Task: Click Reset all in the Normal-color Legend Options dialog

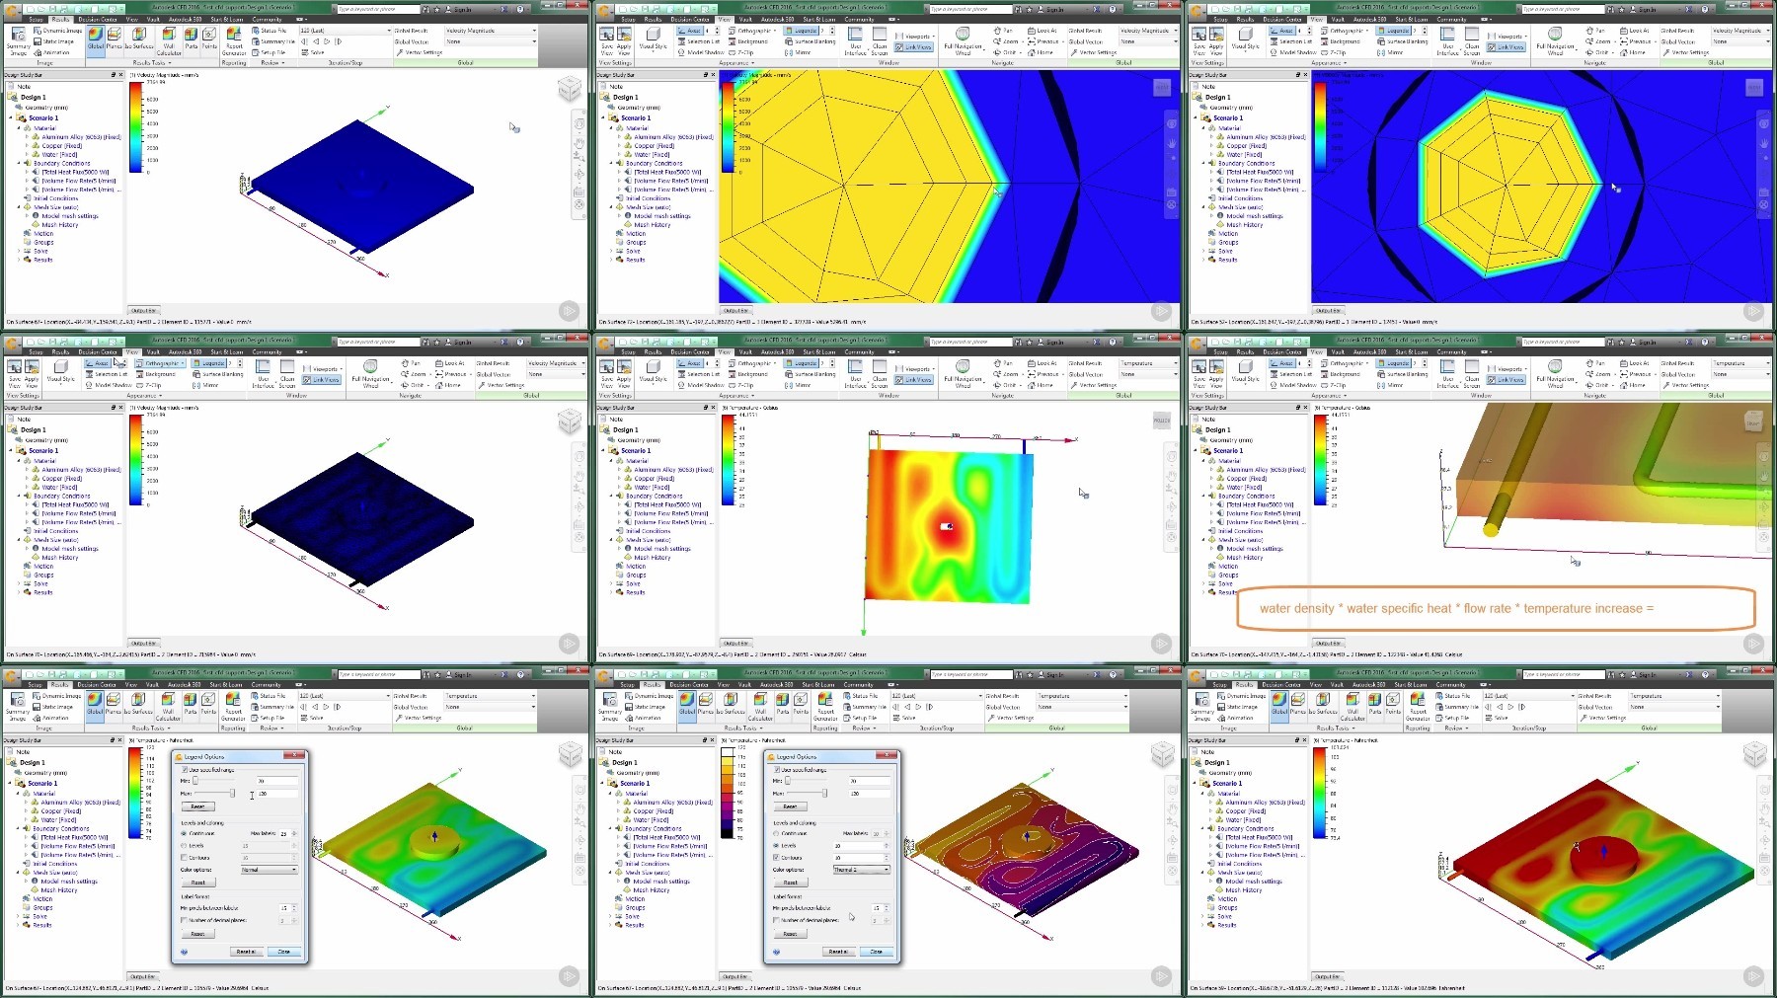Action: [x=246, y=952]
